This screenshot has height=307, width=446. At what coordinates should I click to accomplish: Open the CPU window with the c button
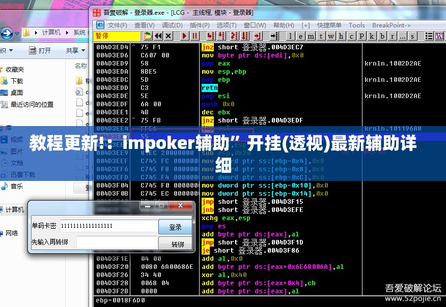(x=351, y=36)
